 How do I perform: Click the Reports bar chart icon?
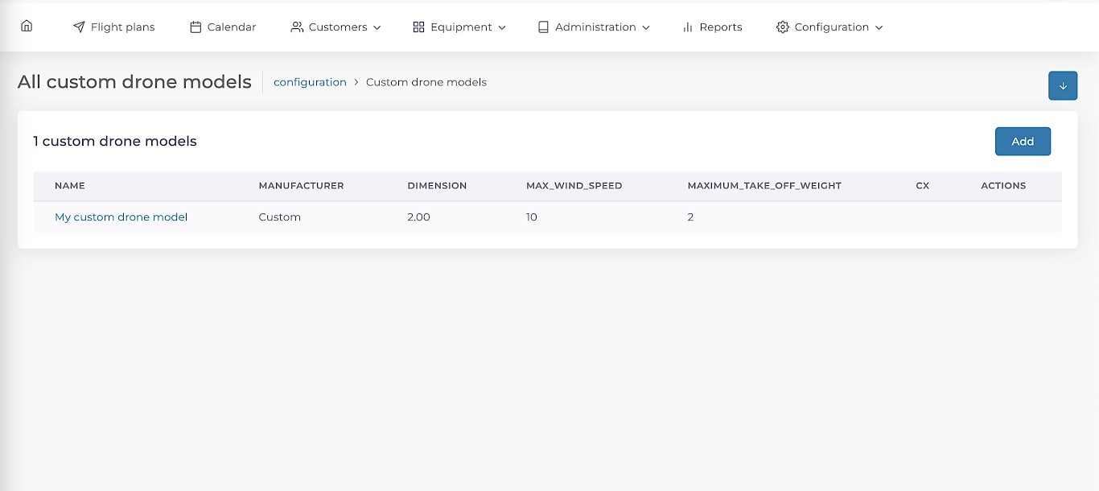coord(688,27)
